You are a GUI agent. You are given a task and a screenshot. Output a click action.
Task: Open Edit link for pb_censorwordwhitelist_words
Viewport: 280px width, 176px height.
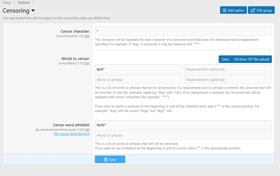87,130
